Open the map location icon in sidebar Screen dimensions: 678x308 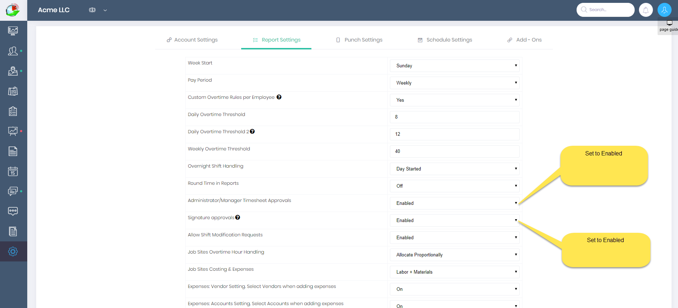13,71
